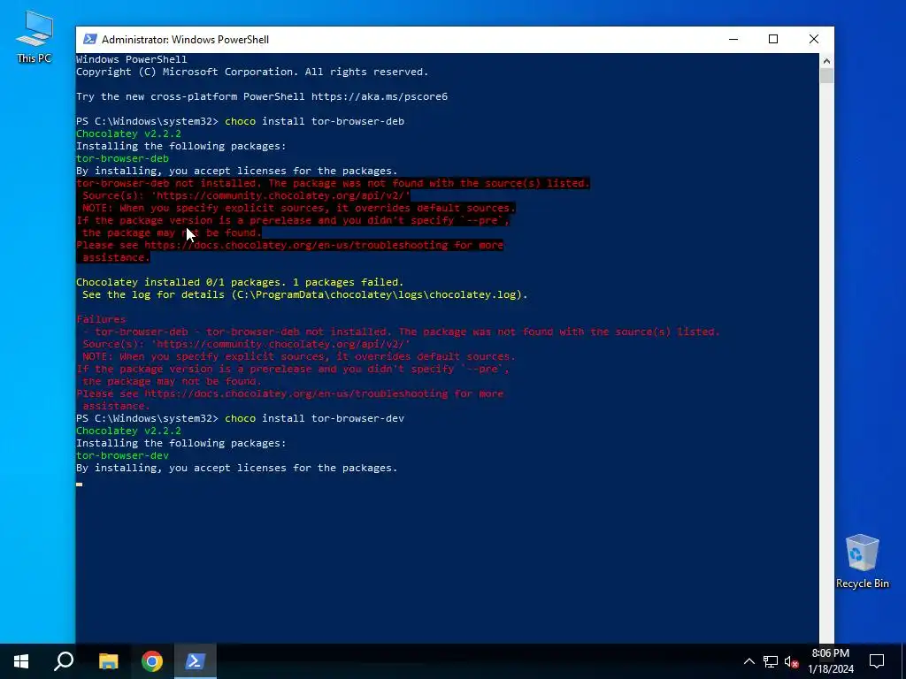Launch Google Chrome from taskbar

(x=152, y=661)
